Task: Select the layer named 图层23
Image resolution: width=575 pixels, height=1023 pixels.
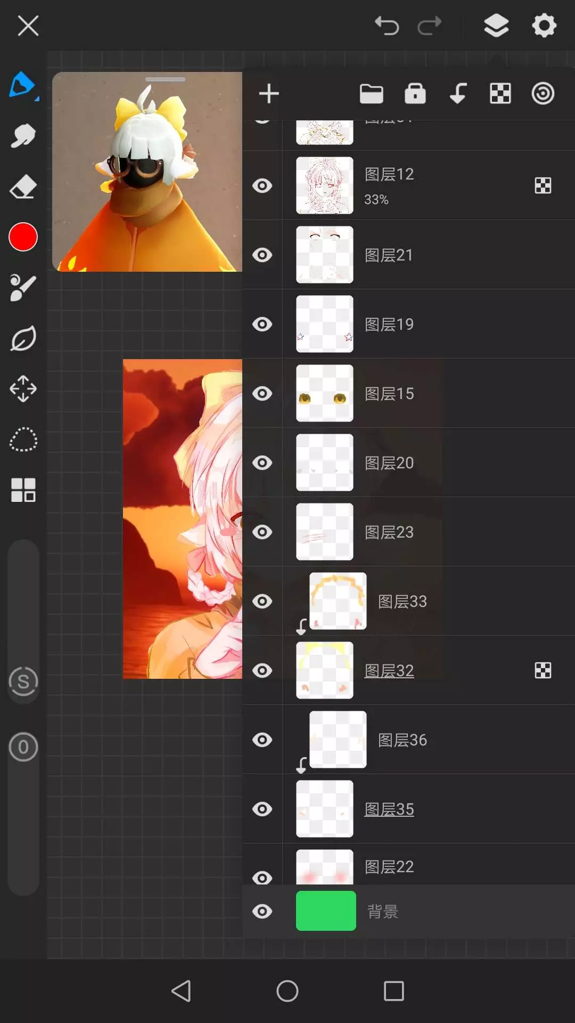Action: point(389,532)
